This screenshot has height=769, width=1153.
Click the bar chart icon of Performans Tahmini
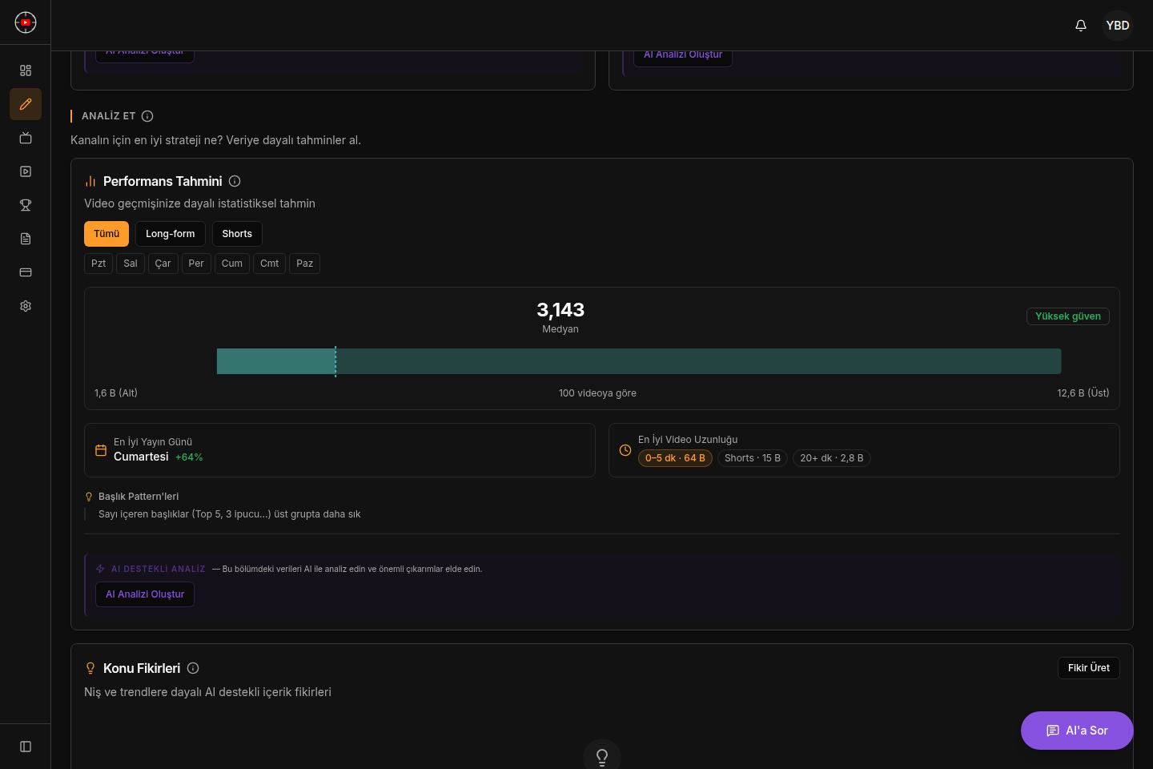(90, 182)
